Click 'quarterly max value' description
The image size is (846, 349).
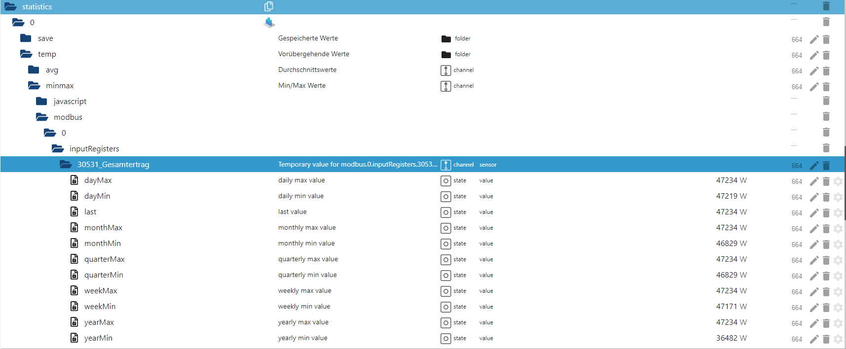click(308, 259)
